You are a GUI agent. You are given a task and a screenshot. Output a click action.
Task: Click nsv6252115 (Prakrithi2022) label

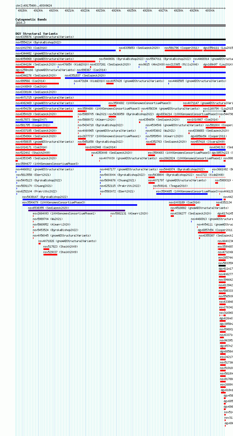(120, 186)
